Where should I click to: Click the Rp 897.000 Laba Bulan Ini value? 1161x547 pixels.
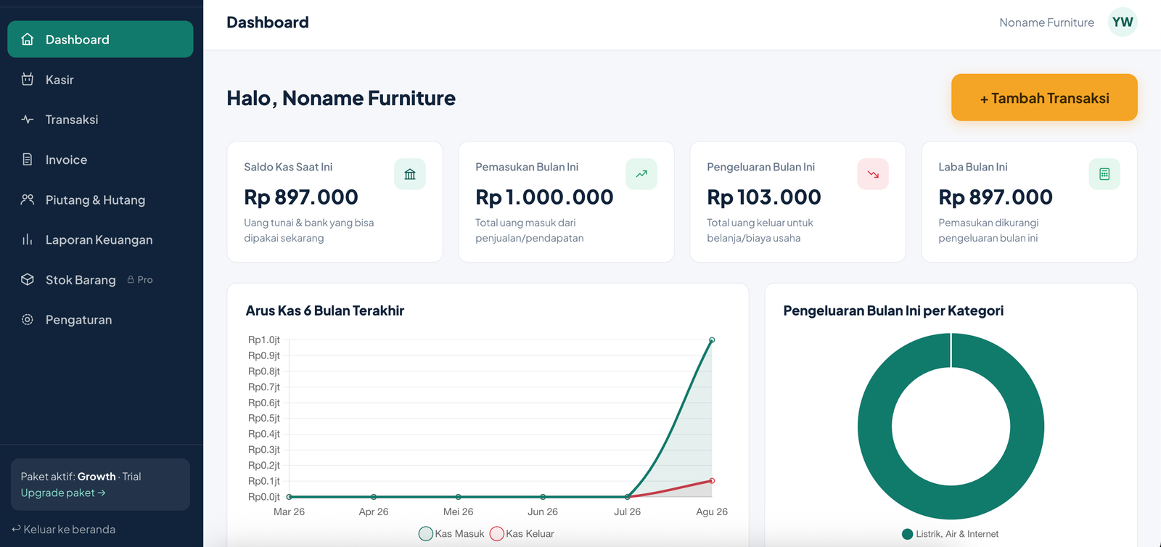coord(996,197)
